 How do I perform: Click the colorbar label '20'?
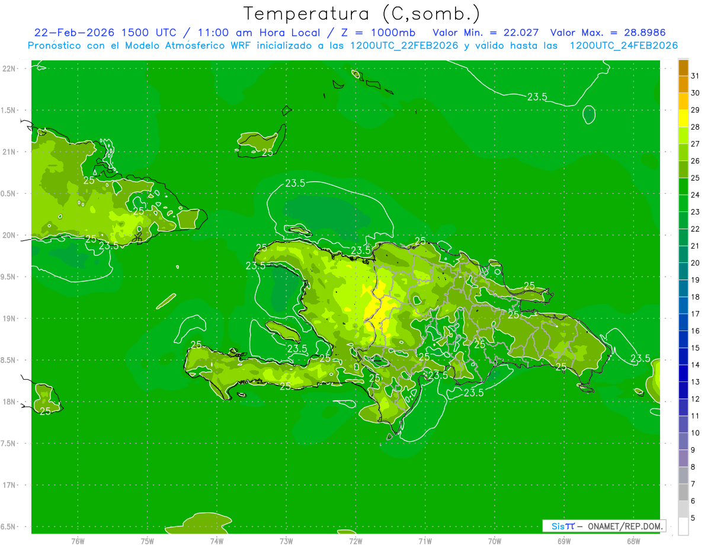696,262
